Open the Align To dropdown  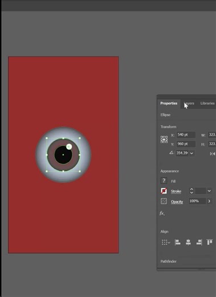[166, 242]
